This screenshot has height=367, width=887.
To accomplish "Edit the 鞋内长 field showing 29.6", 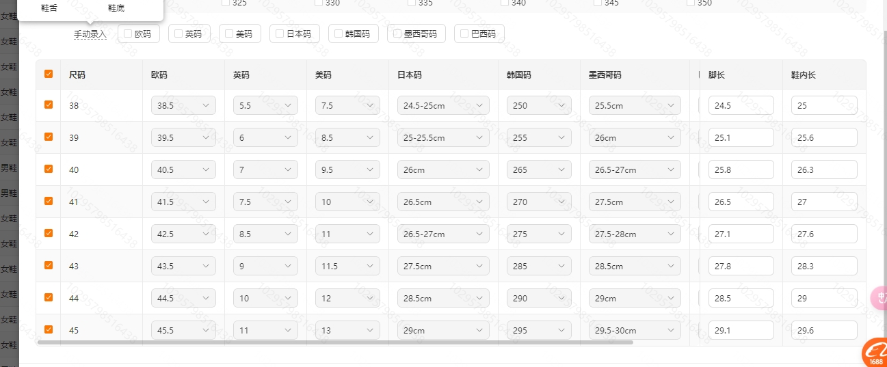I will pyautogui.click(x=824, y=330).
